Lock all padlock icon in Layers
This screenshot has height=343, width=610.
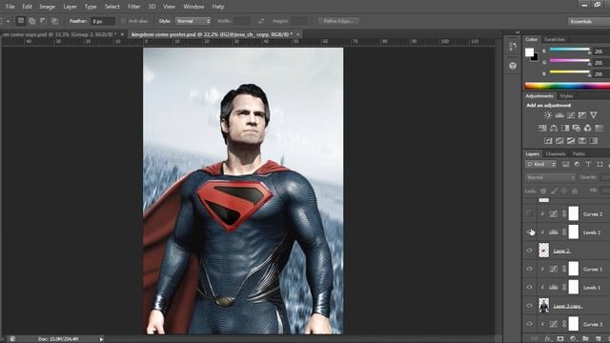[x=575, y=191]
